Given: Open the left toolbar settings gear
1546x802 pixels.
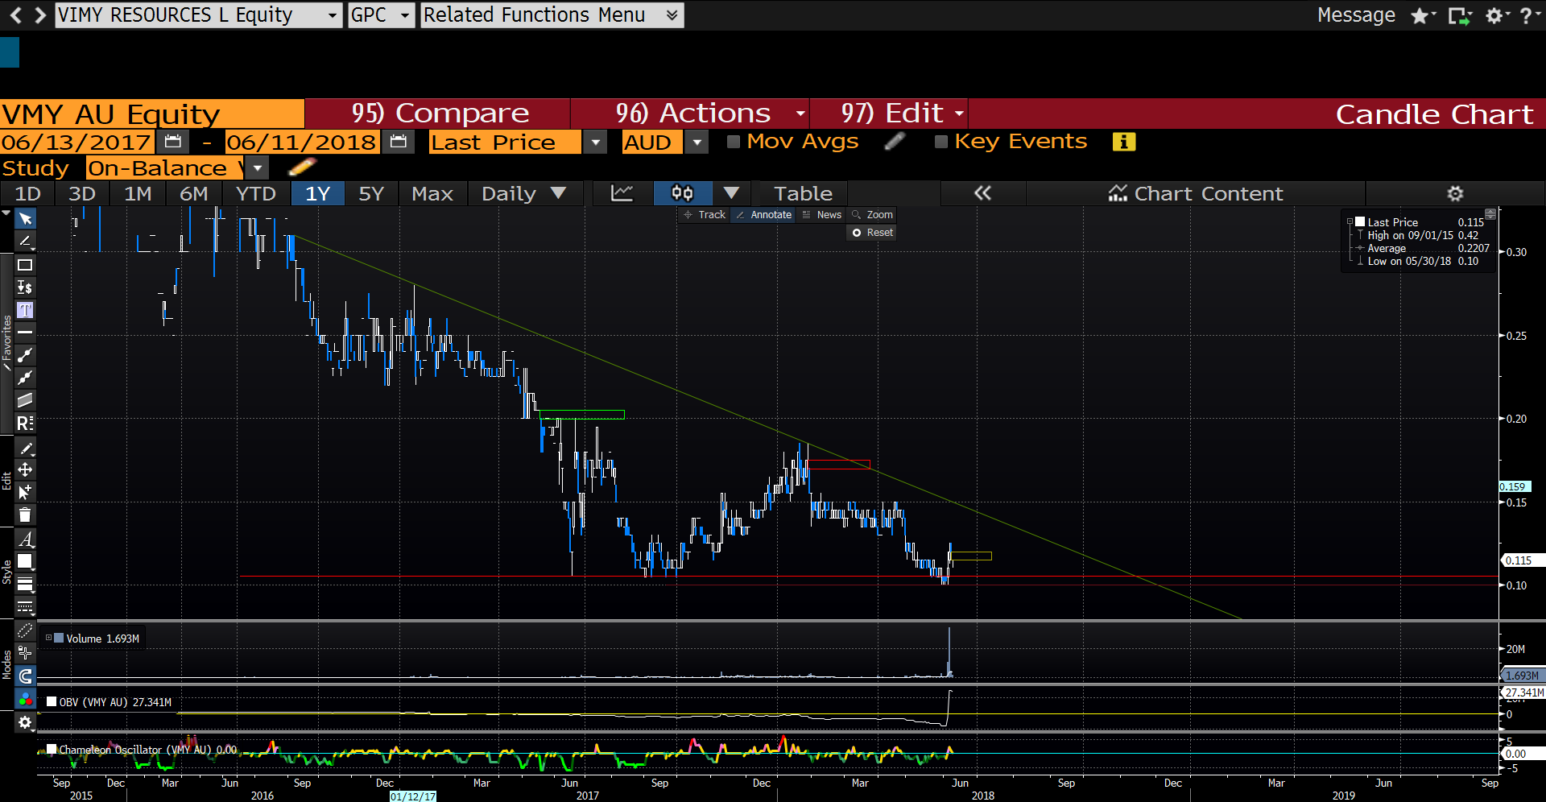Looking at the screenshot, I should [x=25, y=722].
